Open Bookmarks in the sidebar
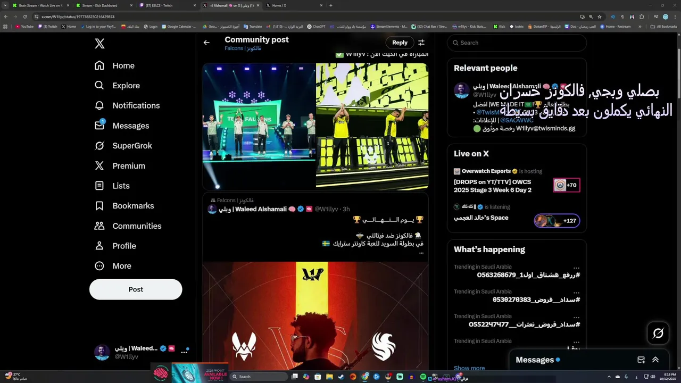681x383 pixels. (x=124, y=206)
